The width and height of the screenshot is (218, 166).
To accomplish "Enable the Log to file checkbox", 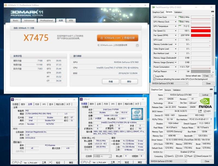I will [154, 76].
